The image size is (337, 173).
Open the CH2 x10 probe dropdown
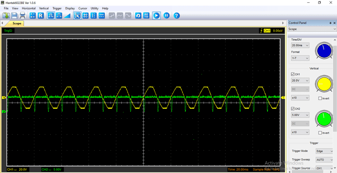tap(300, 132)
